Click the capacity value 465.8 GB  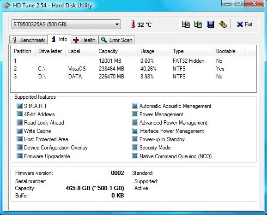[95, 188]
